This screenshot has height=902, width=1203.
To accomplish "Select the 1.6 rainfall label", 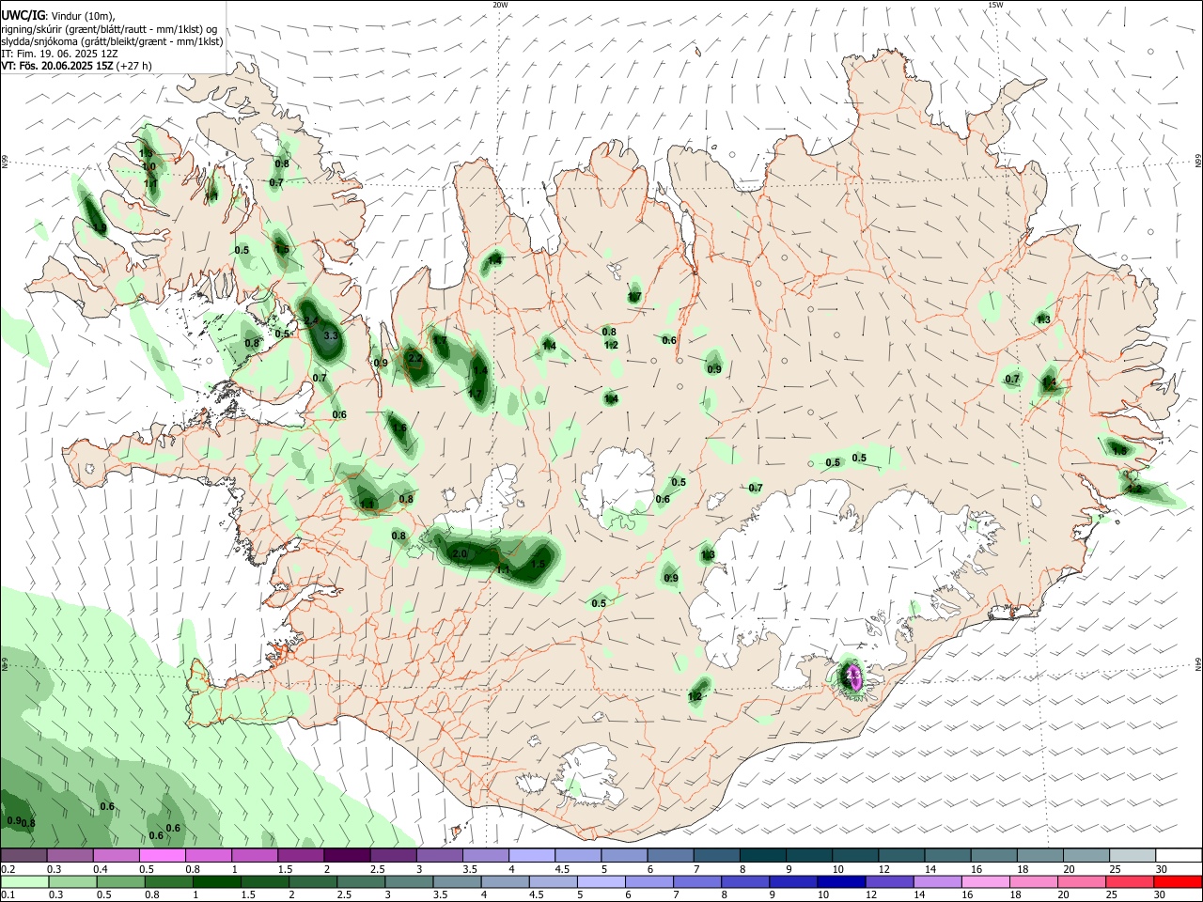I will (x=399, y=428).
